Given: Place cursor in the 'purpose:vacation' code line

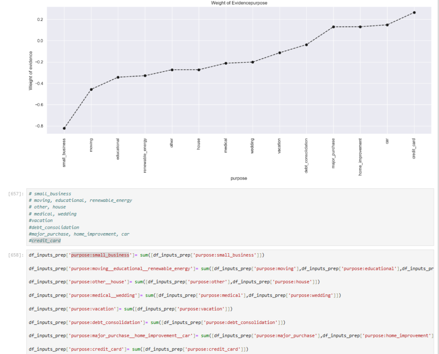Looking at the screenshot, I should tap(129, 309).
